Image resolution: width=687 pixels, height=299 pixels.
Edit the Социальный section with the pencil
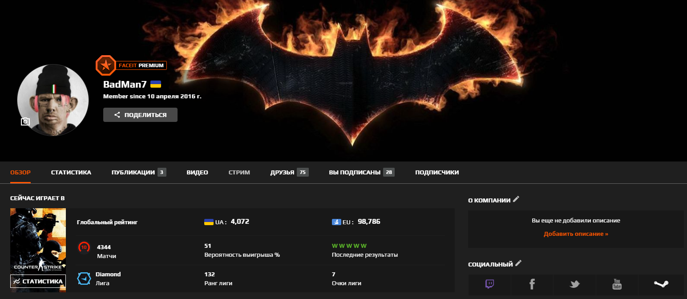(518, 263)
